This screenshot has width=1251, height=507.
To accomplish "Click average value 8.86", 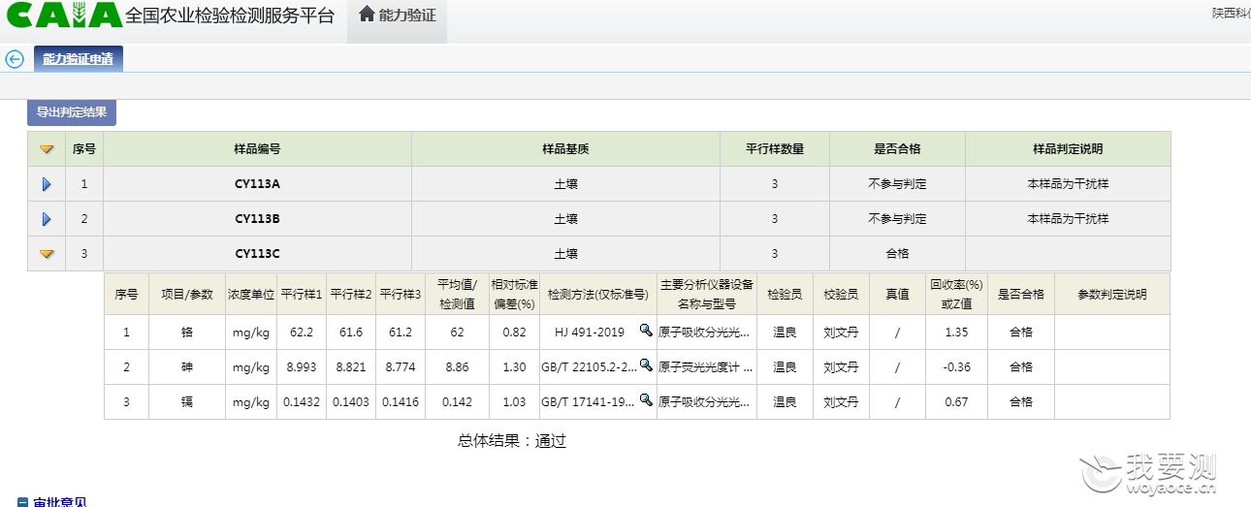I will (457, 366).
